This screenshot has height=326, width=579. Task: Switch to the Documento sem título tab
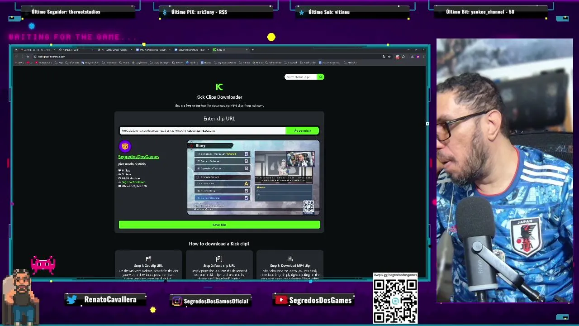(x=192, y=49)
